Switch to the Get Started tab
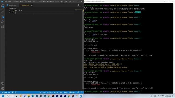This screenshot has width=175, height=98. (x=12, y=5)
